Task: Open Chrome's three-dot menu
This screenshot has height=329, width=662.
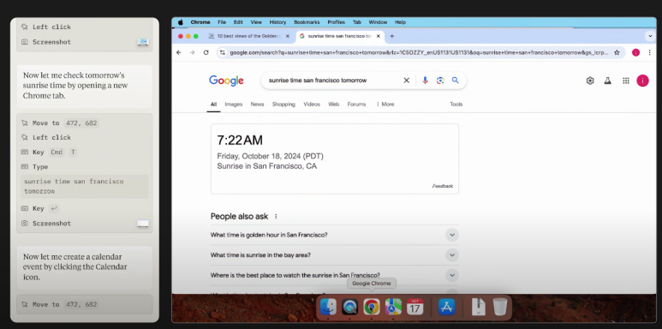Action: [x=650, y=52]
